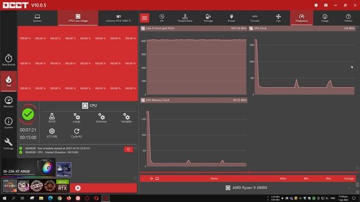The height and width of the screenshot is (202, 360).
Task: Open the red hamburger menu button
Action: (x=145, y=18)
